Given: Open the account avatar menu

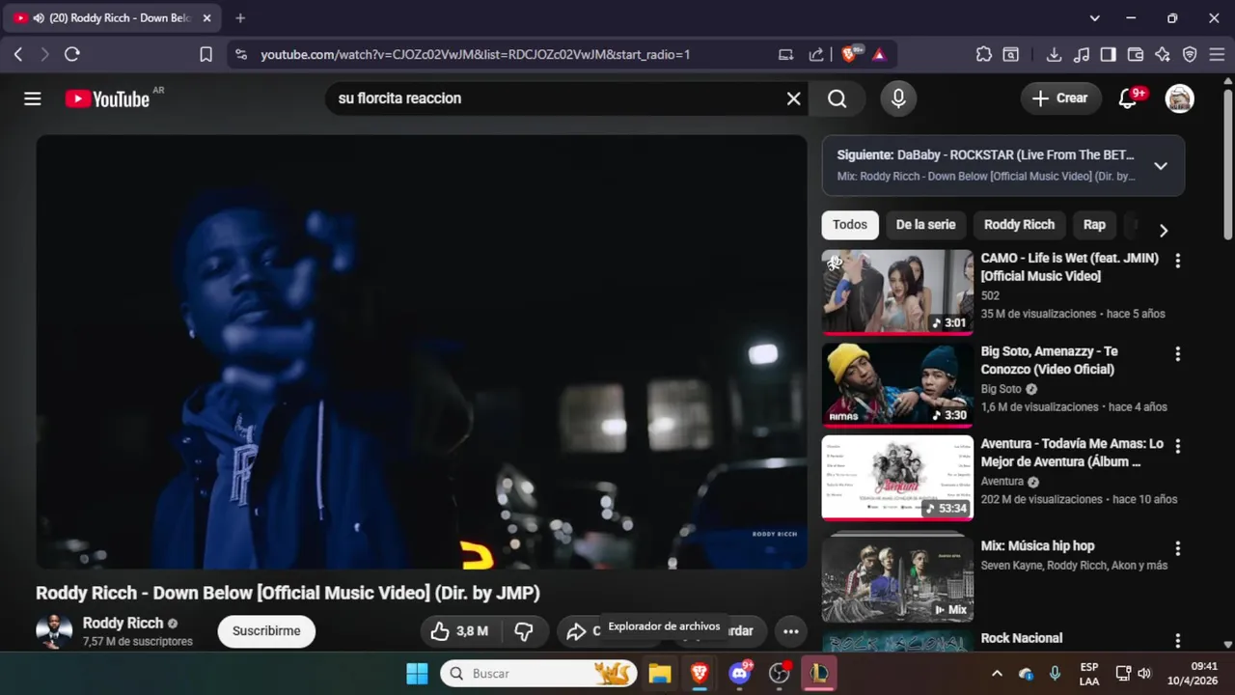Looking at the screenshot, I should click(1179, 98).
